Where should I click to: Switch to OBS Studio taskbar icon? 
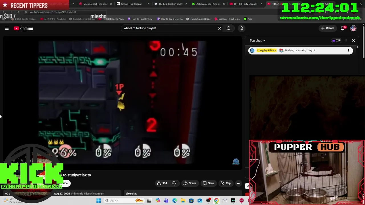click(x=208, y=200)
